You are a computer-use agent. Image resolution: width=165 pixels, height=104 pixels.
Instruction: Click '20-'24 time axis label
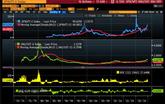(142, 101)
